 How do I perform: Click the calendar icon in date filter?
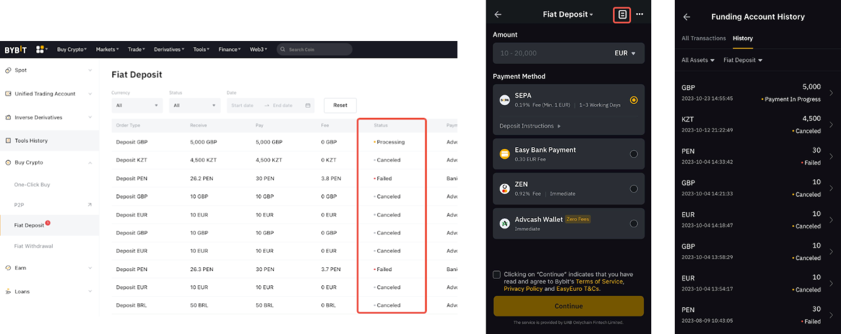point(308,106)
